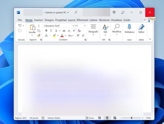Screen dimensions: 164x124
Task: Open the Editor pen icon
Action: (x=141, y=27)
